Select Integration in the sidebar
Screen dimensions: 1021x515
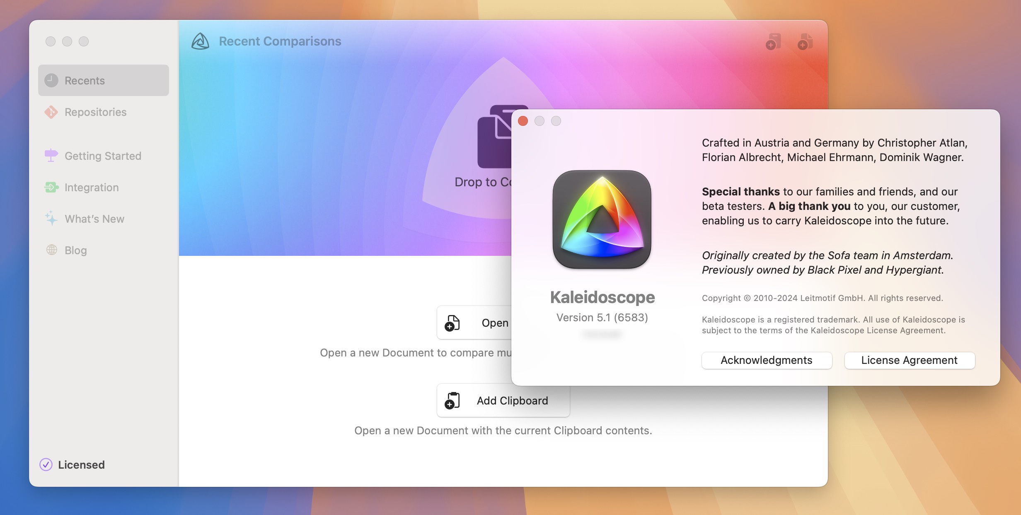click(x=103, y=187)
